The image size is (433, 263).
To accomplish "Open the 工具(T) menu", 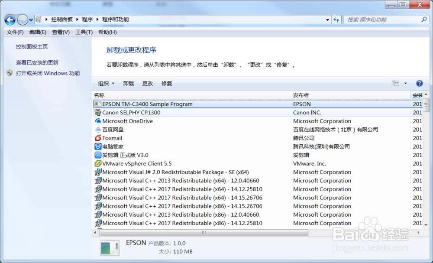I will (x=84, y=32).
